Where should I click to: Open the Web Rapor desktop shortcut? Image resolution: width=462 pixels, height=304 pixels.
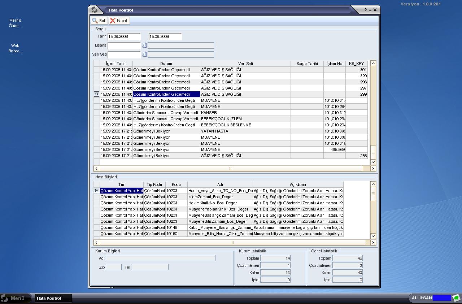tap(15, 48)
